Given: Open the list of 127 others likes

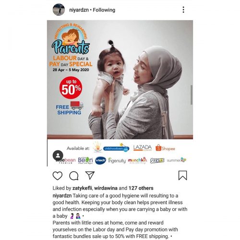Looking at the screenshot, I should click(141, 188).
